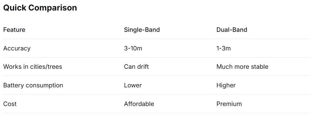Screen dimensions: 311x115
Task: Select the Feature column header
Action: pos(14,30)
